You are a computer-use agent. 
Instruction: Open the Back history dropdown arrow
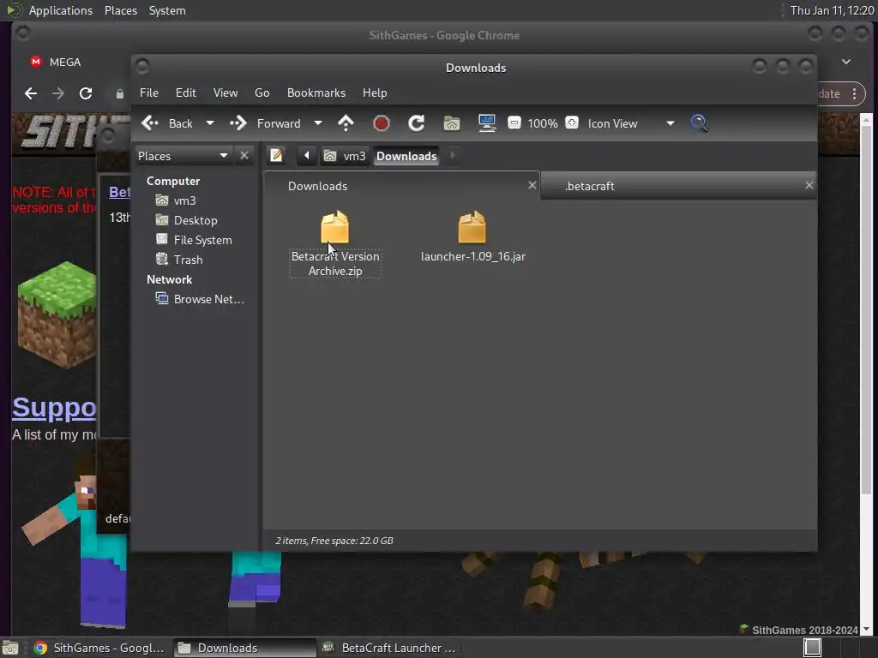click(210, 123)
